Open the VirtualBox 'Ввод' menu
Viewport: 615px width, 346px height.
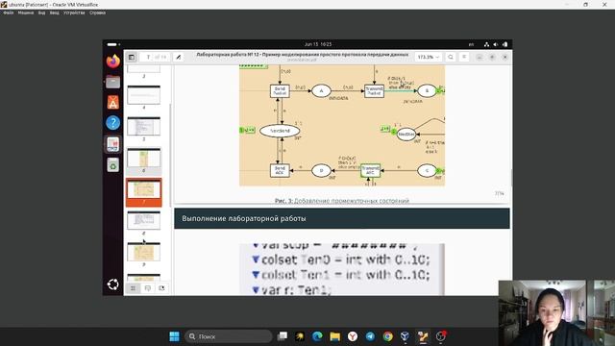pos(54,12)
